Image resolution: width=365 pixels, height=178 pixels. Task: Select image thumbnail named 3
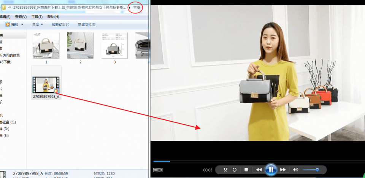pyautogui.click(x=114, y=45)
